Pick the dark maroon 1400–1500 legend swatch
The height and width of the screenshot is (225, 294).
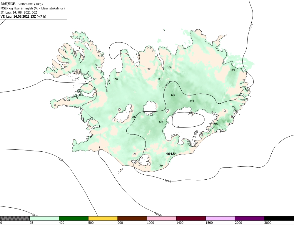click(191, 218)
